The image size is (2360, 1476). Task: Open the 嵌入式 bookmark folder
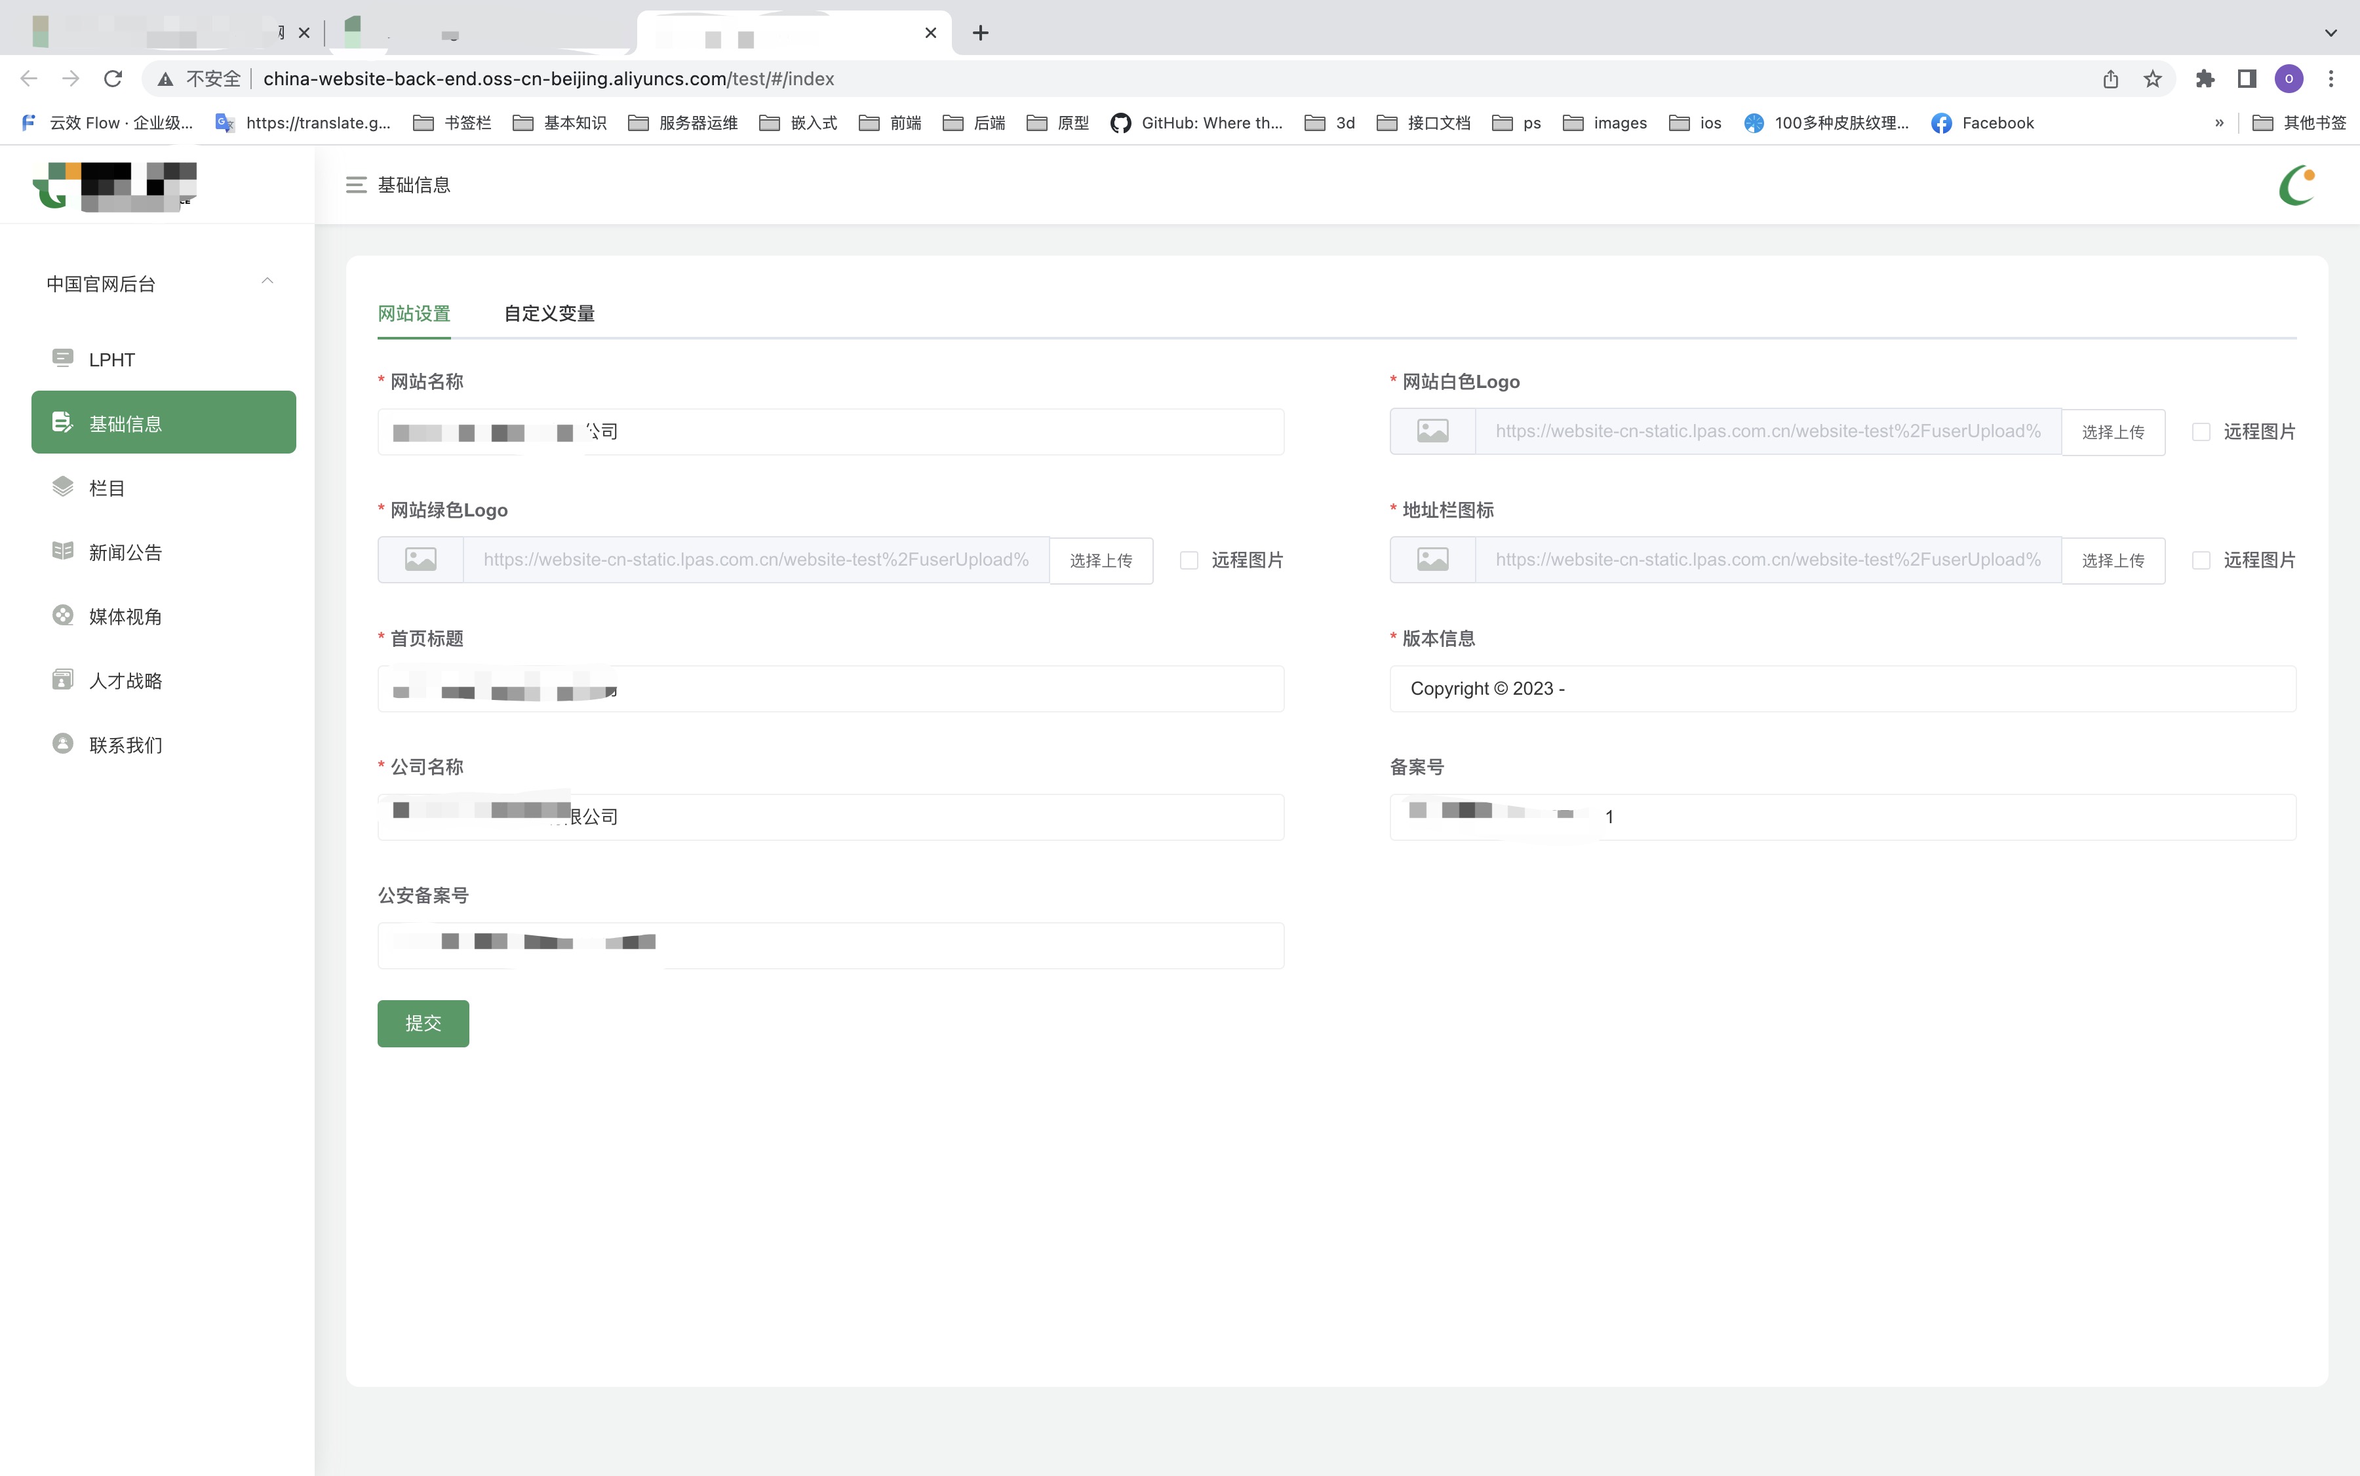[x=798, y=123]
